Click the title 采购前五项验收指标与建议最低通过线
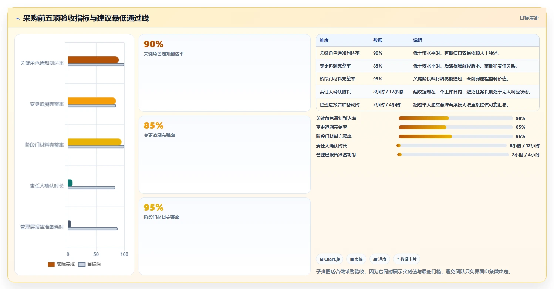Viewport: 554px width, 289px height. click(x=86, y=18)
